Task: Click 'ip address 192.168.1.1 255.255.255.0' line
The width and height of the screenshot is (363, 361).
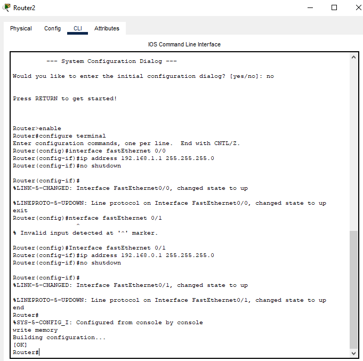Action: [114, 158]
